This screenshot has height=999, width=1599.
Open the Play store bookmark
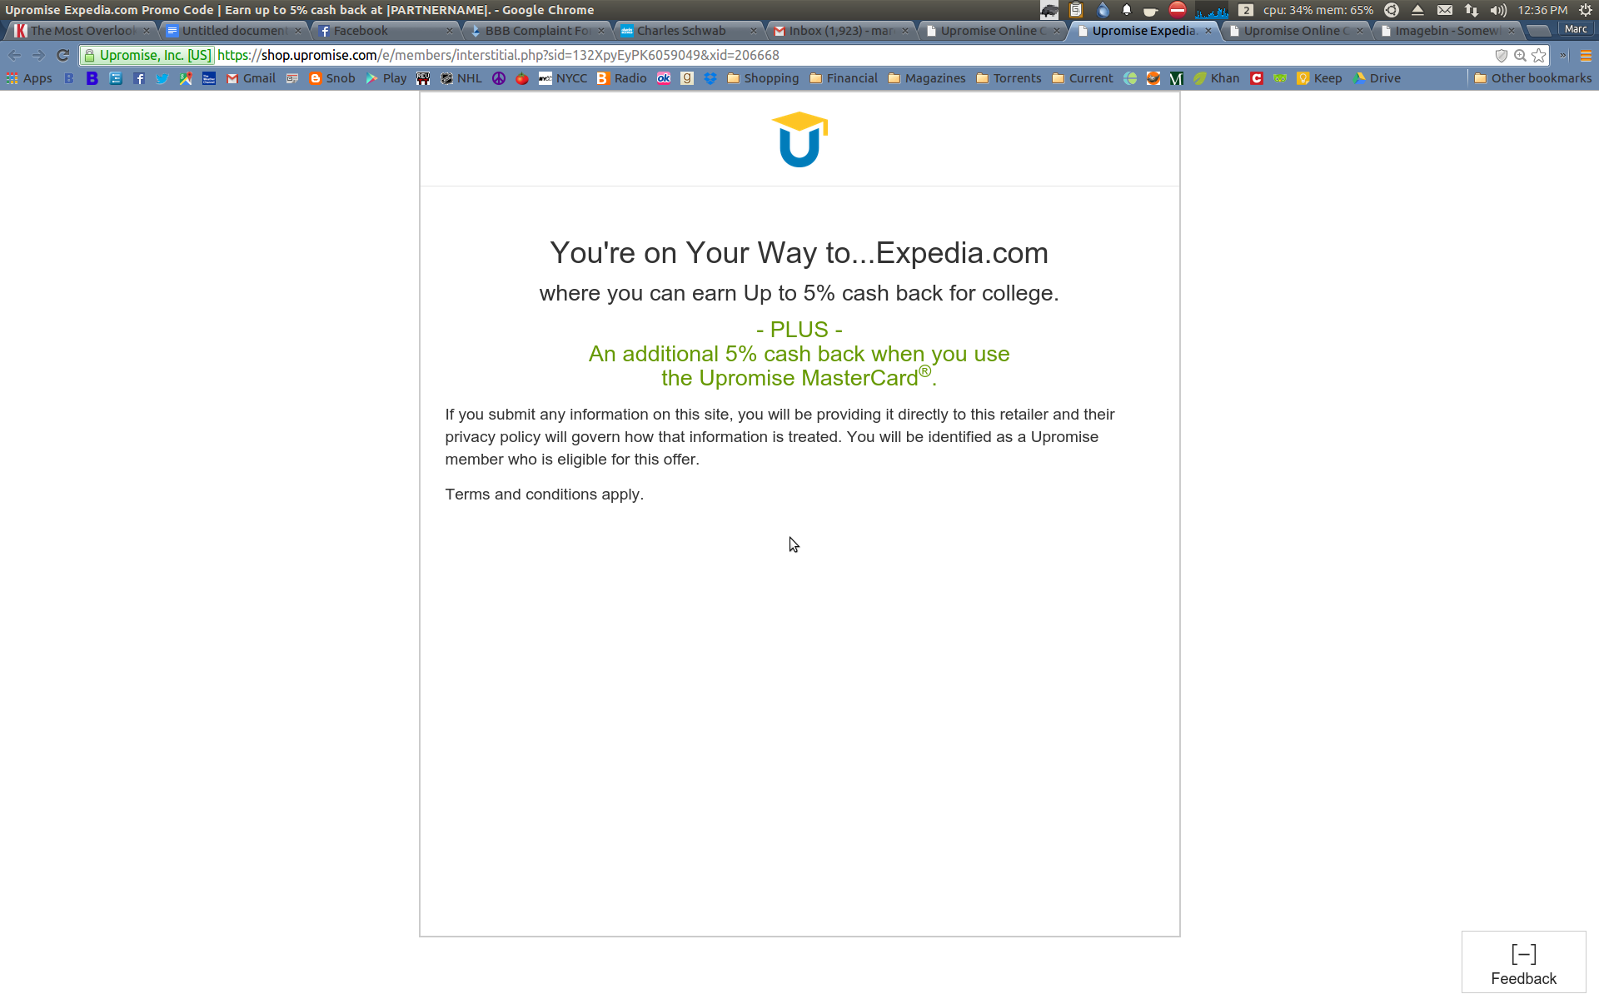[x=386, y=78]
